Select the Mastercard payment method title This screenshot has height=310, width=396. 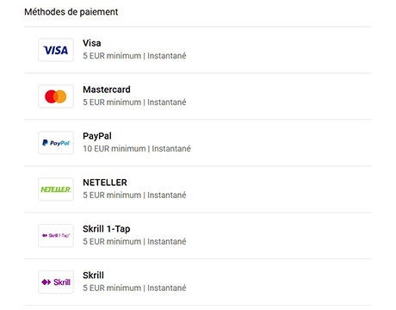point(107,90)
